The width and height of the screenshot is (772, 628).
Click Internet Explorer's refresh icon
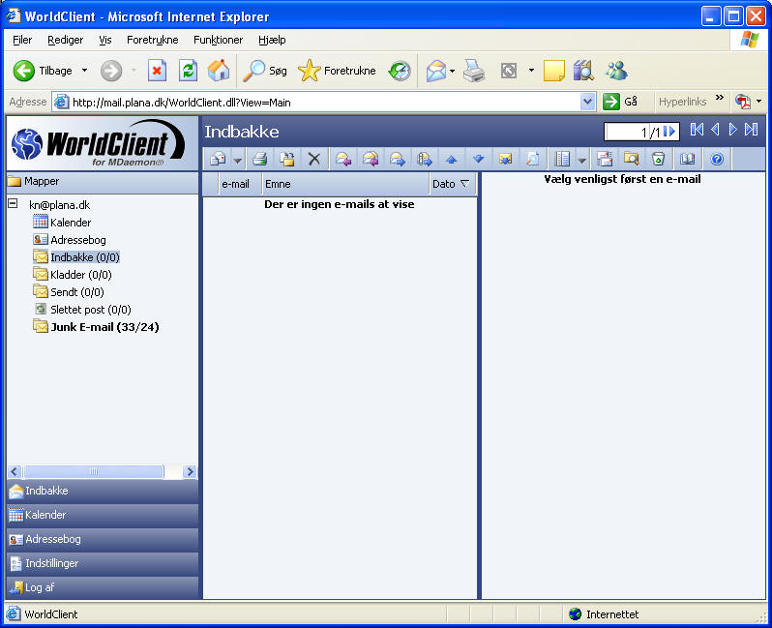point(188,71)
